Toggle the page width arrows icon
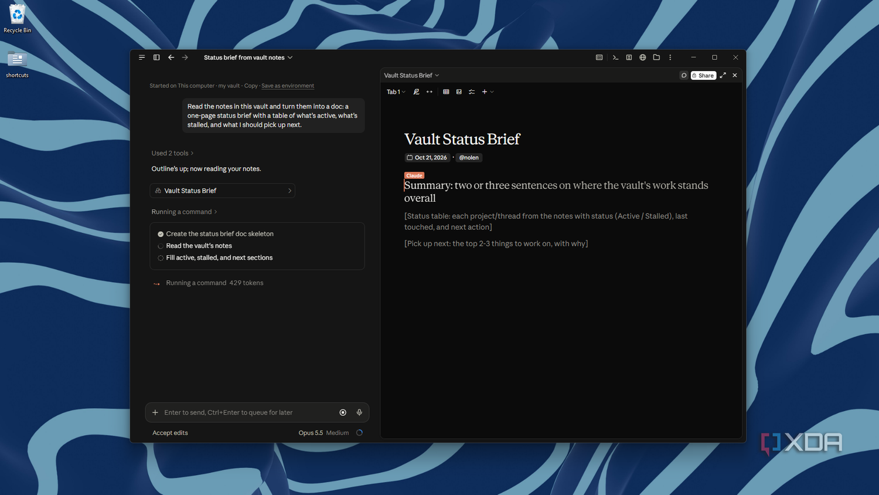Image resolution: width=879 pixels, height=495 pixels. tap(430, 91)
